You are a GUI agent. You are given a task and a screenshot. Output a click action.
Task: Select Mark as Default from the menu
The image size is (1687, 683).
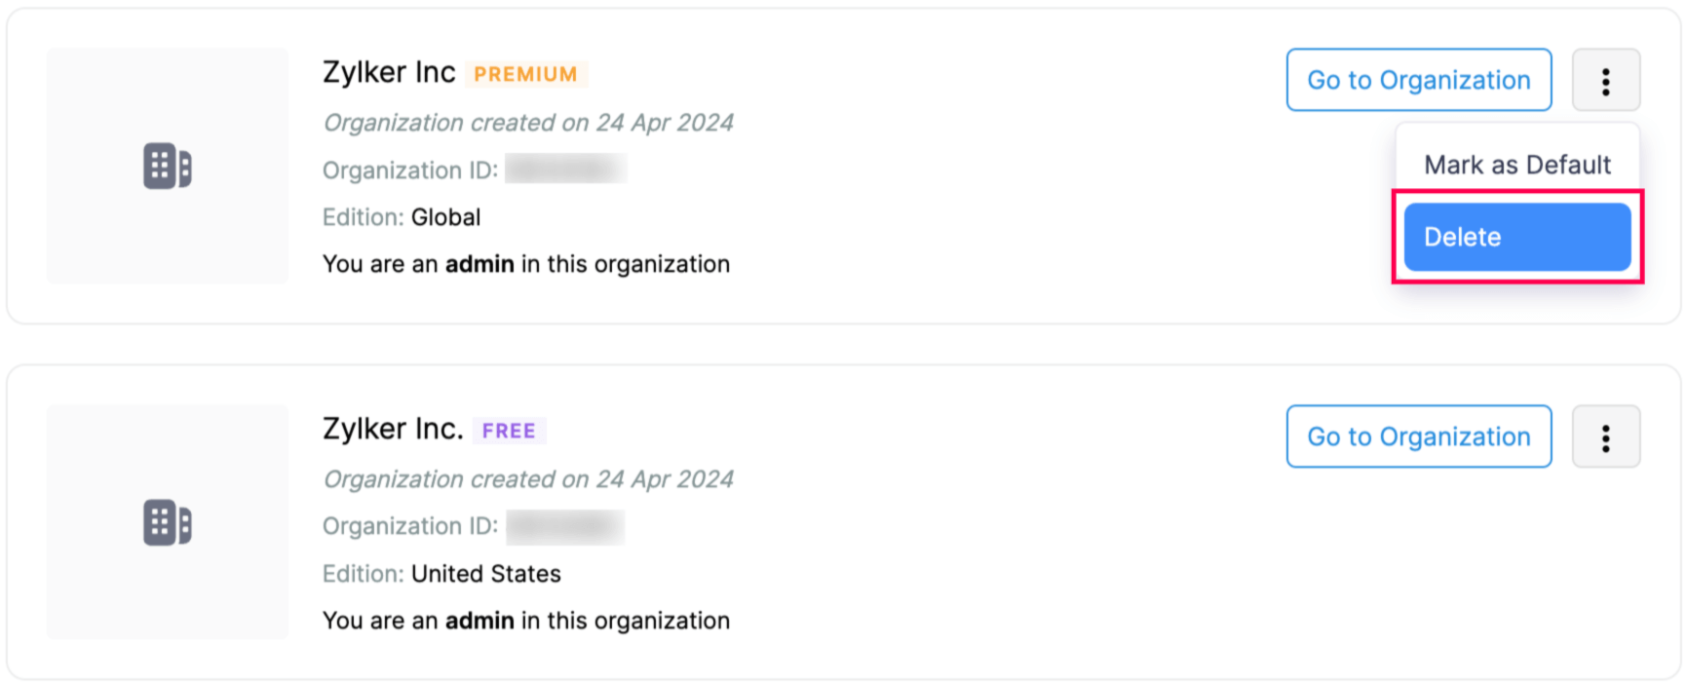(1516, 165)
